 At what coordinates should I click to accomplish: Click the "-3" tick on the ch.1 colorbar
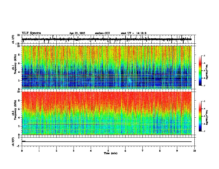pos(204,56)
